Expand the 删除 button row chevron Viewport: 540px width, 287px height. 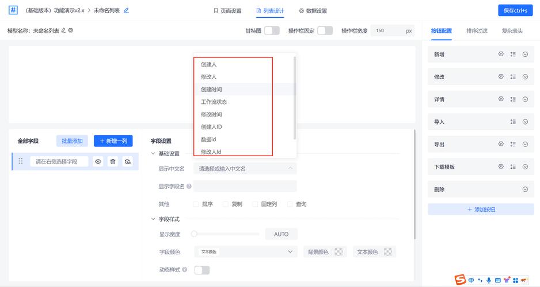(x=525, y=189)
